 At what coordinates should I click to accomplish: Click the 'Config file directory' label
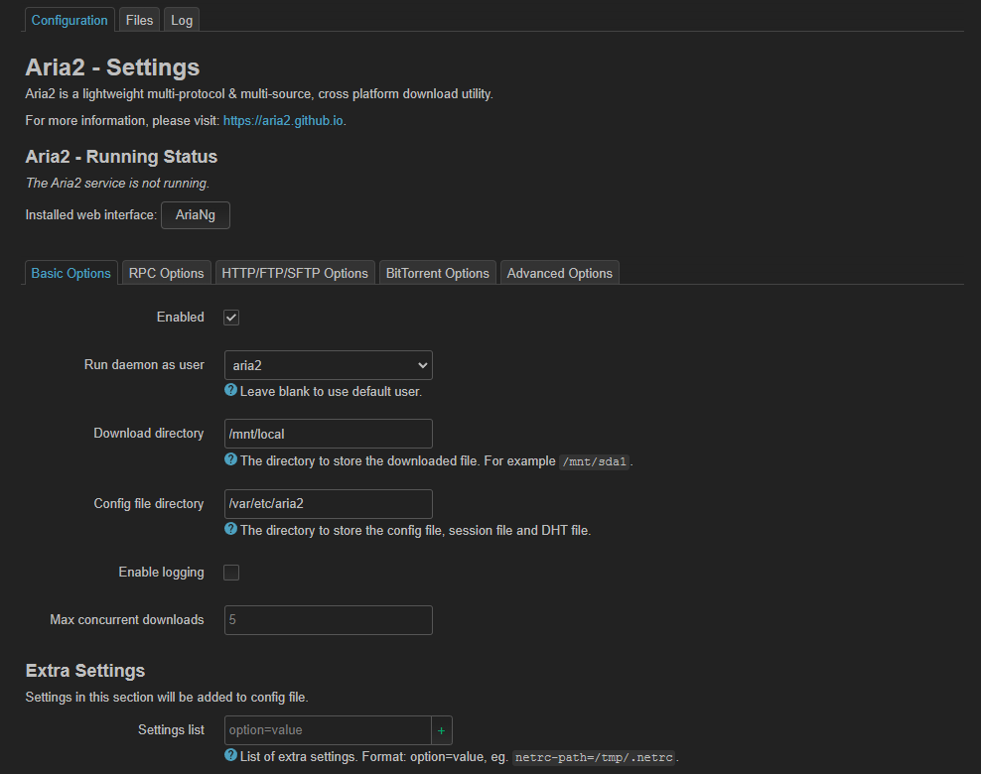tap(149, 503)
